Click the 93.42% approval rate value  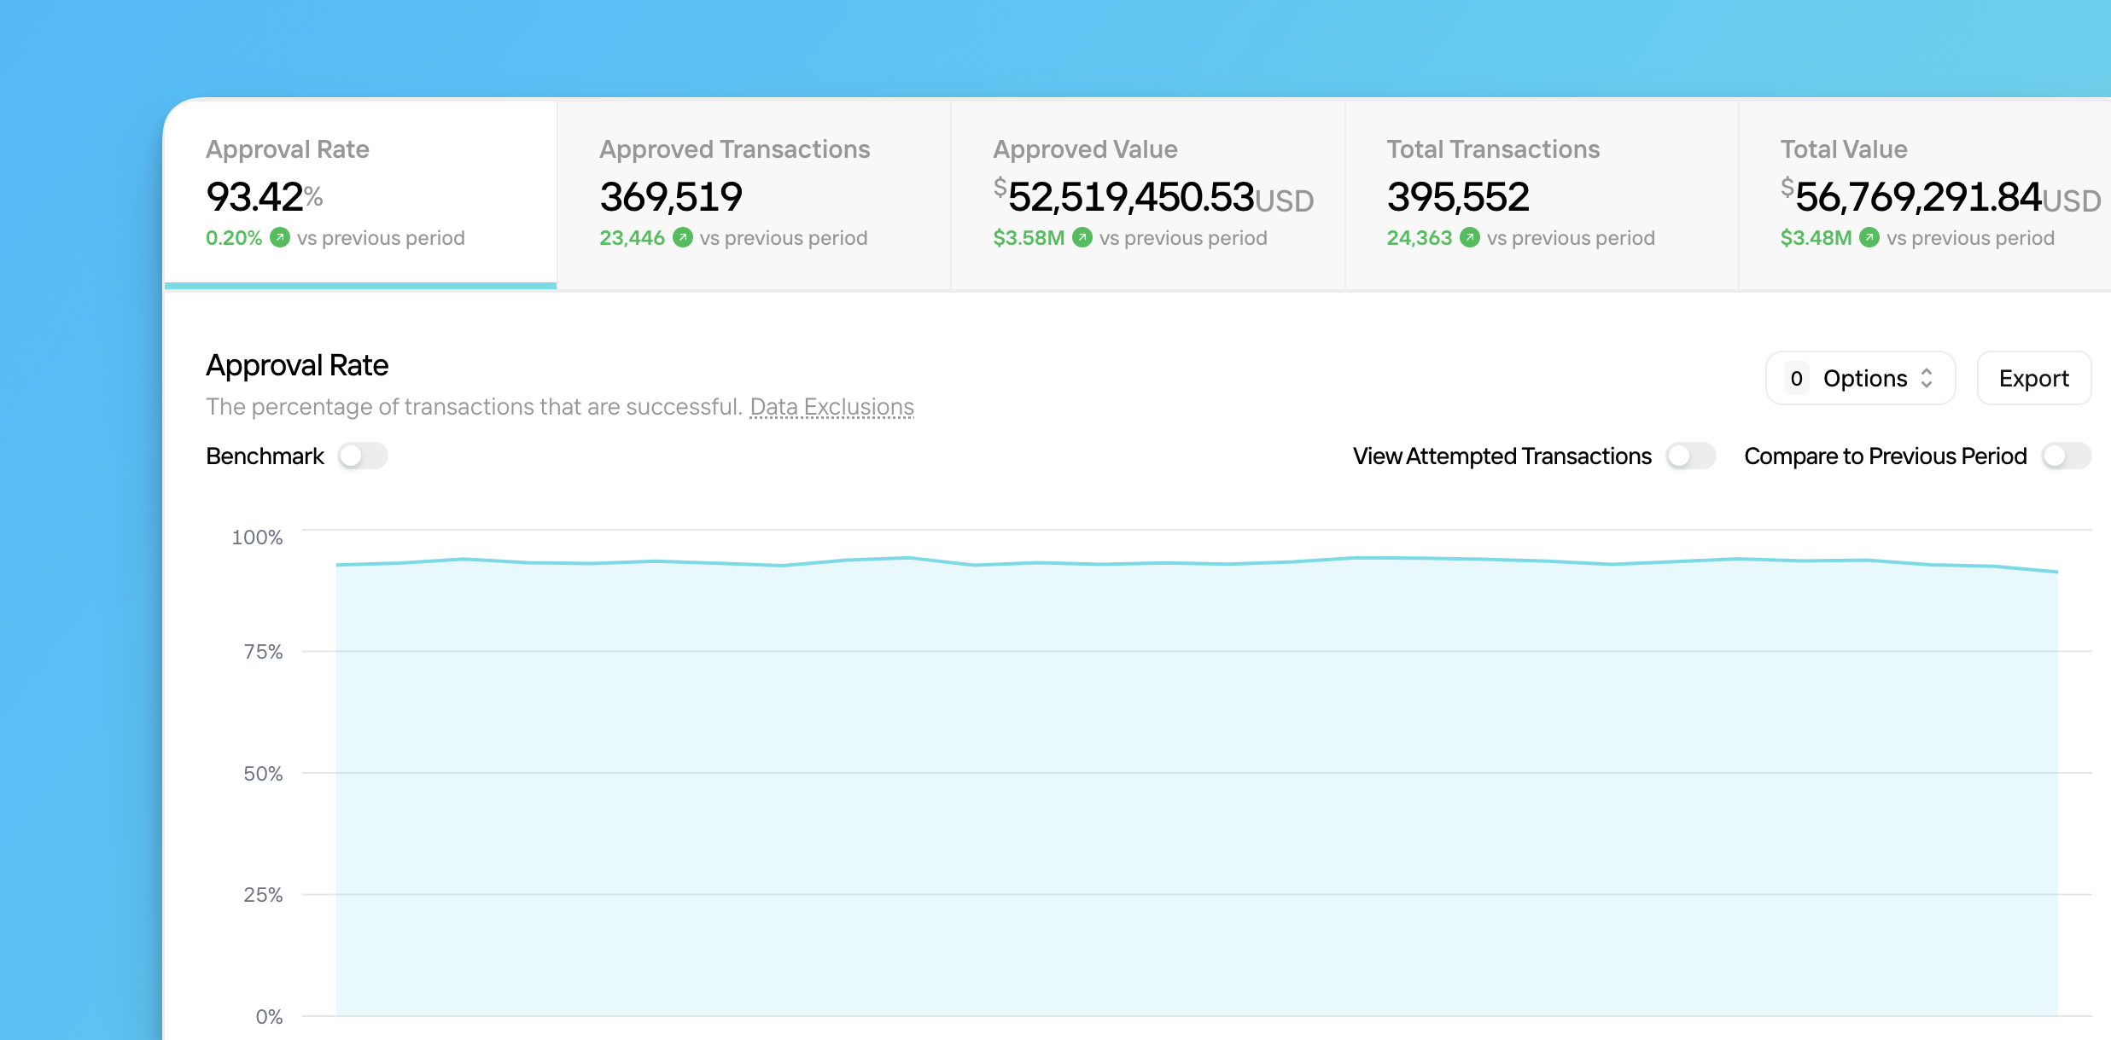(x=265, y=197)
